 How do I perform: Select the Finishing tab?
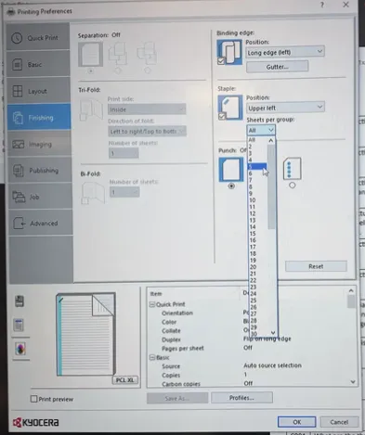(x=39, y=117)
